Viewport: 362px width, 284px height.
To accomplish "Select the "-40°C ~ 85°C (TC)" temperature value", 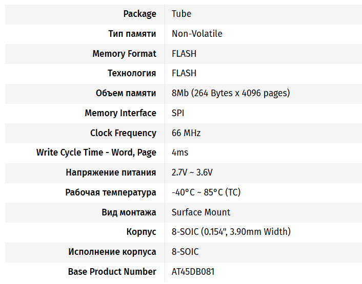I will click(206, 192).
